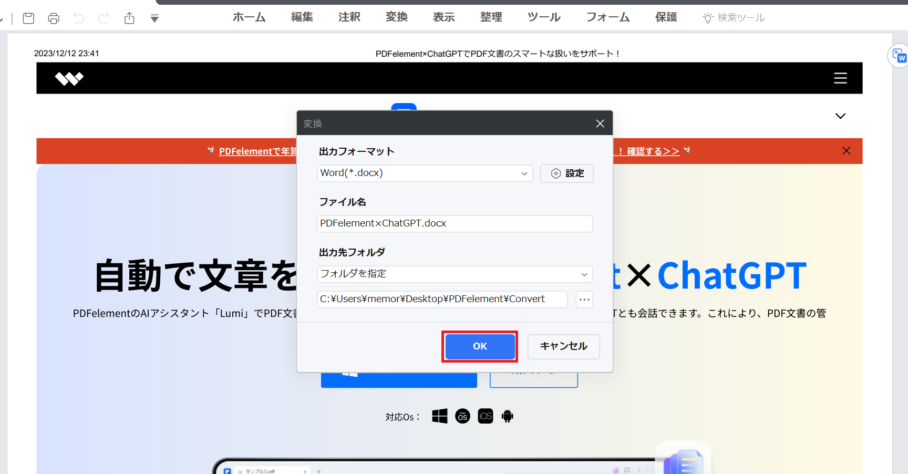Image resolution: width=908 pixels, height=474 pixels.
Task: Click the redo arrow icon
Action: 104,18
